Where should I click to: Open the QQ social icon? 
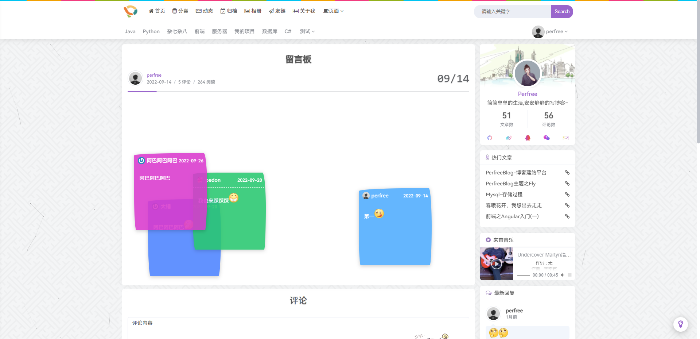click(x=528, y=138)
